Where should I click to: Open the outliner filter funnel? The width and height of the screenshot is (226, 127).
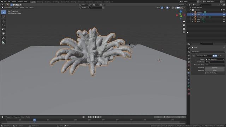click(x=220, y=5)
